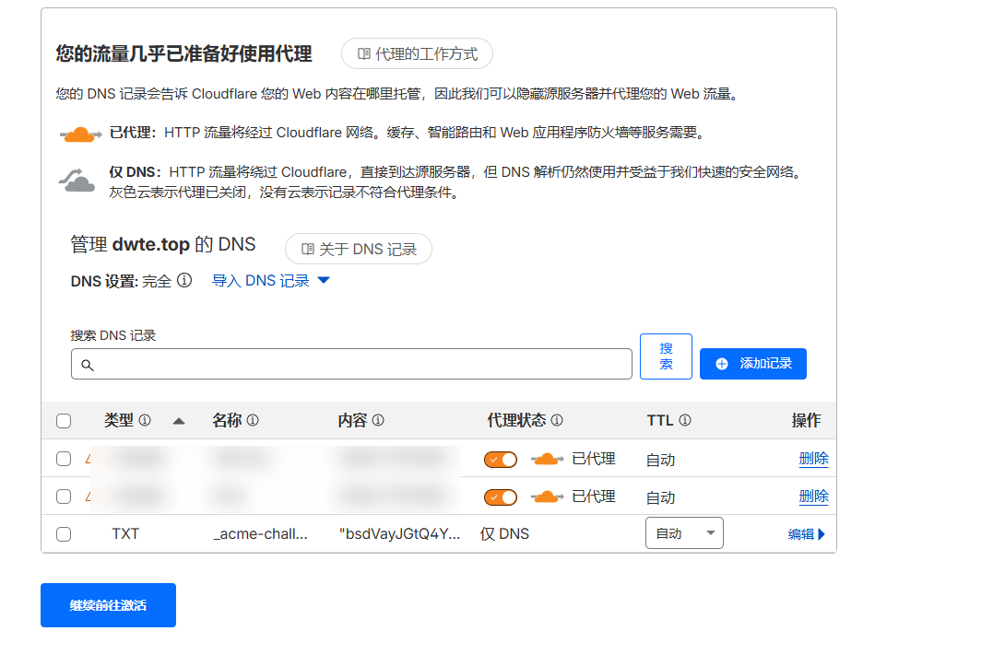The height and width of the screenshot is (666, 993).
Task: Toggle proxy switch on first record
Action: click(501, 459)
